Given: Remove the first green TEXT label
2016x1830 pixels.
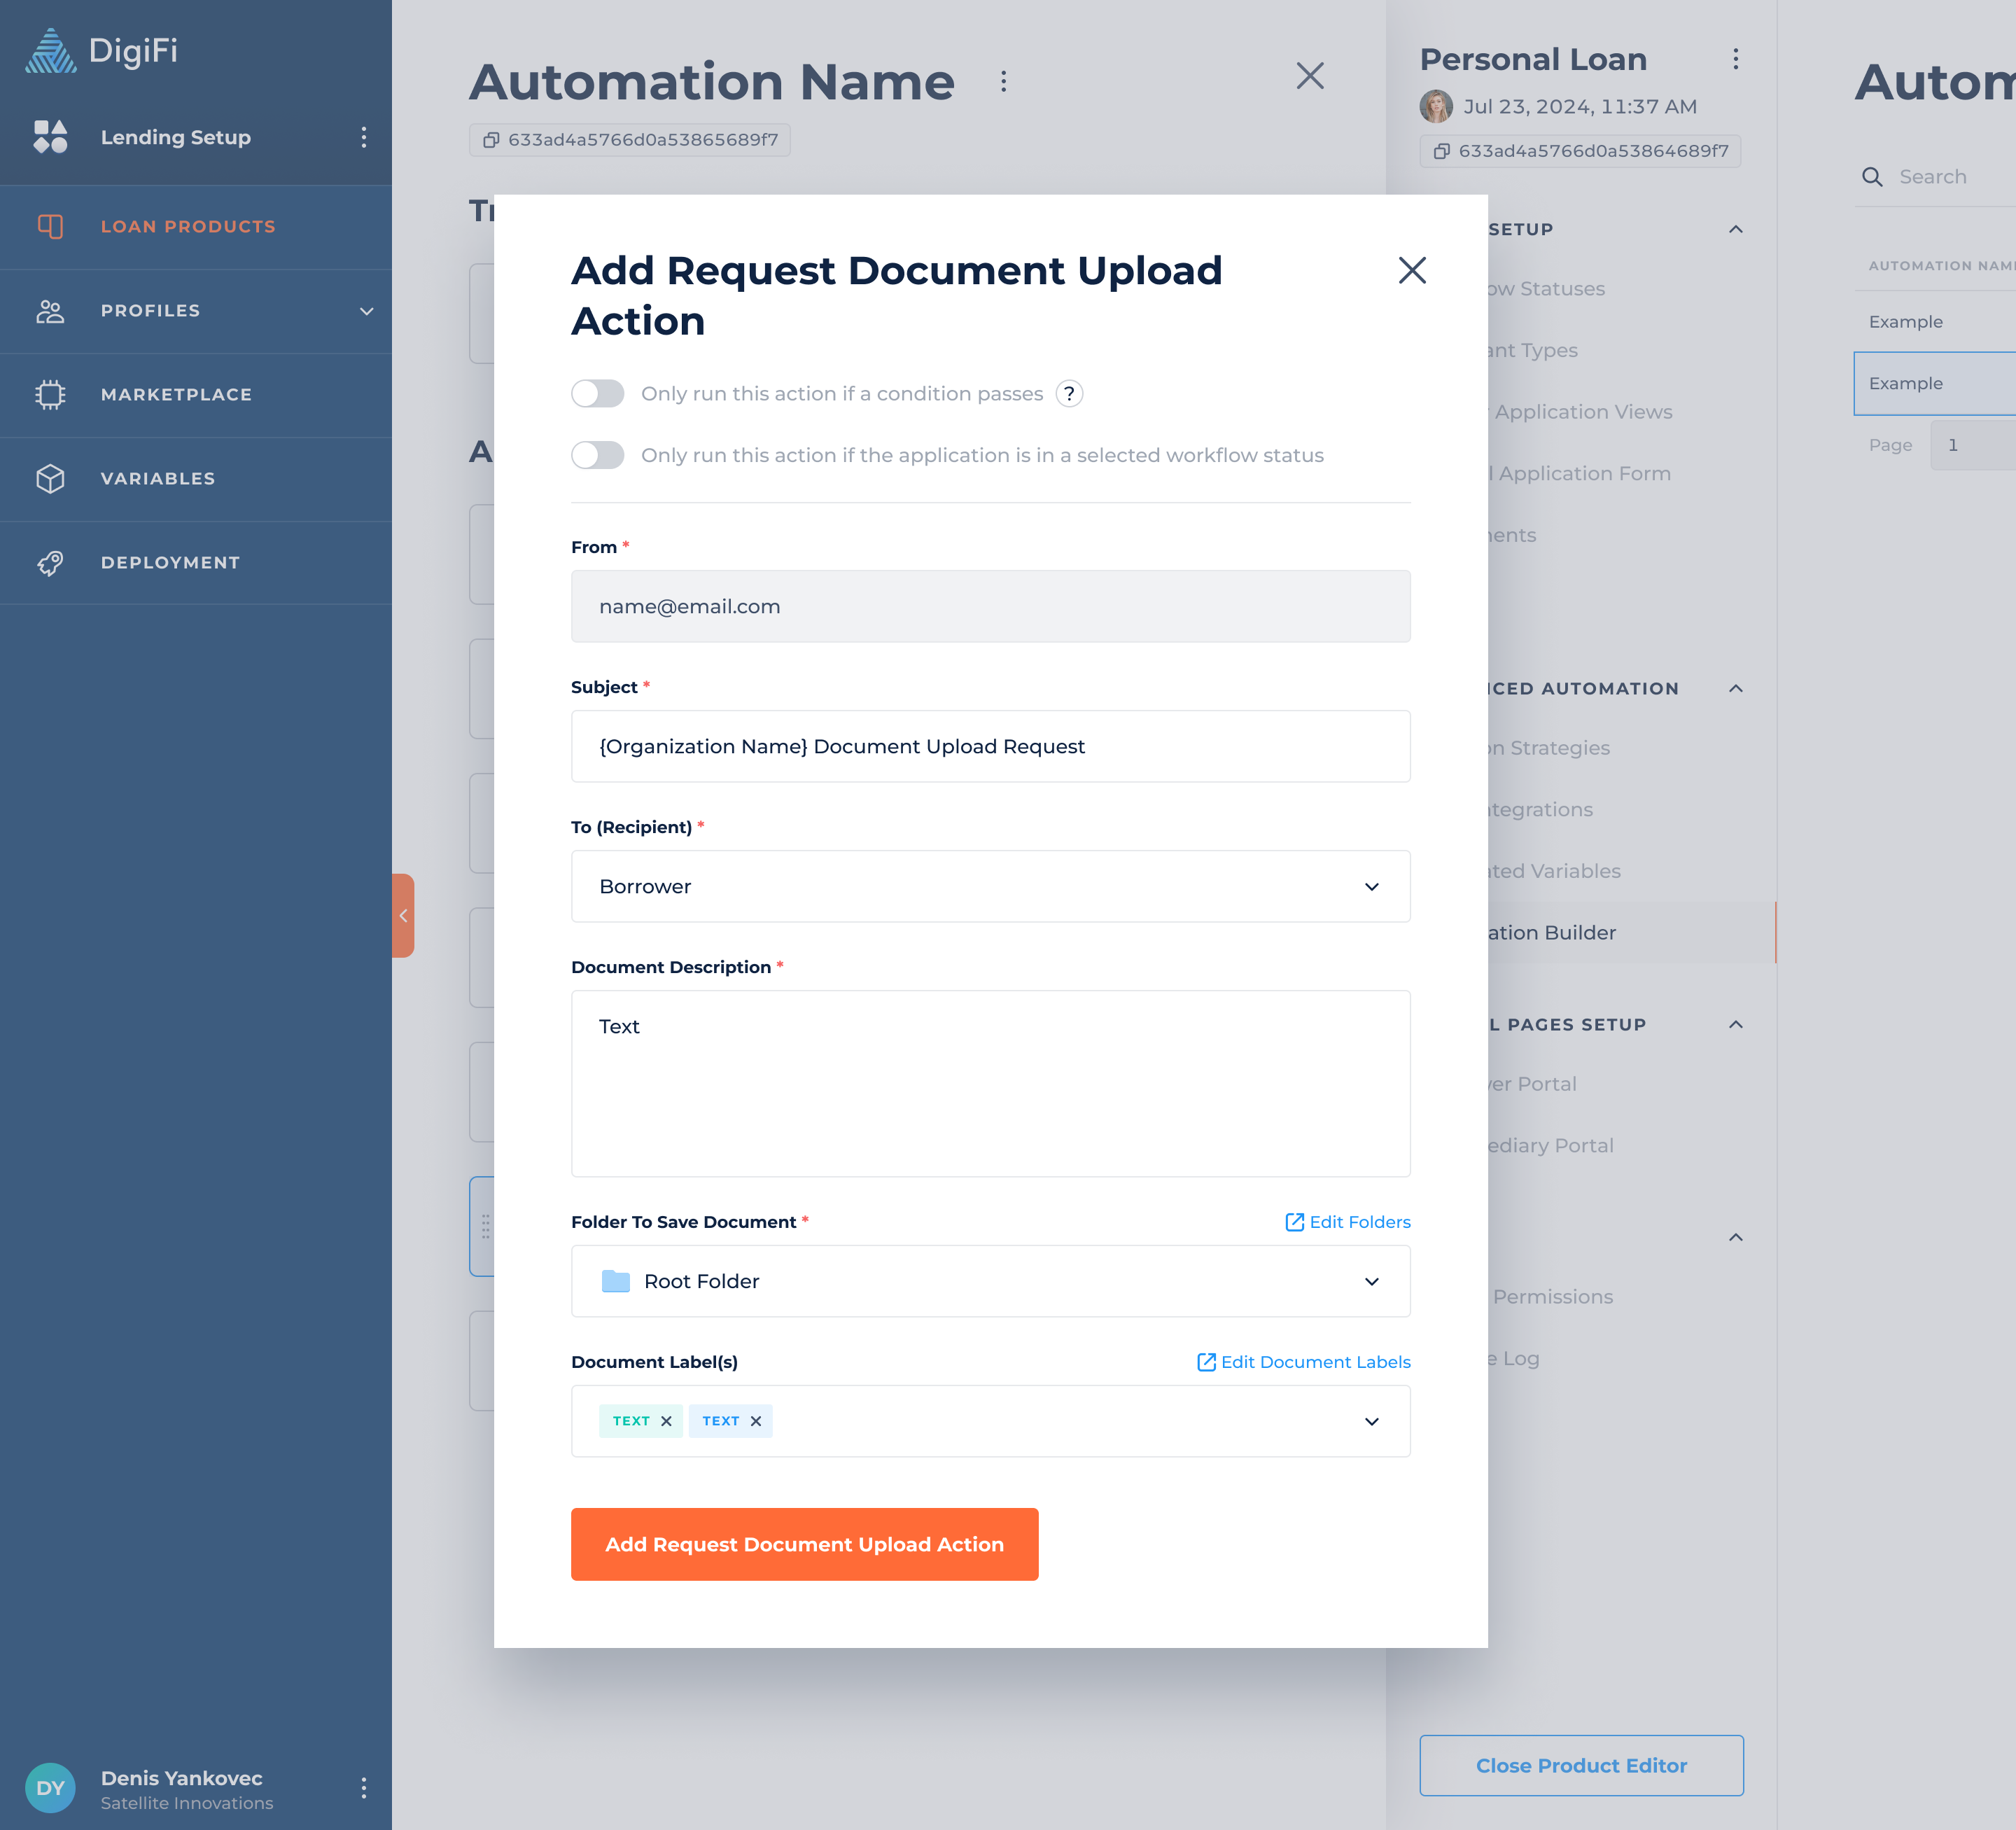Looking at the screenshot, I should point(666,1421).
